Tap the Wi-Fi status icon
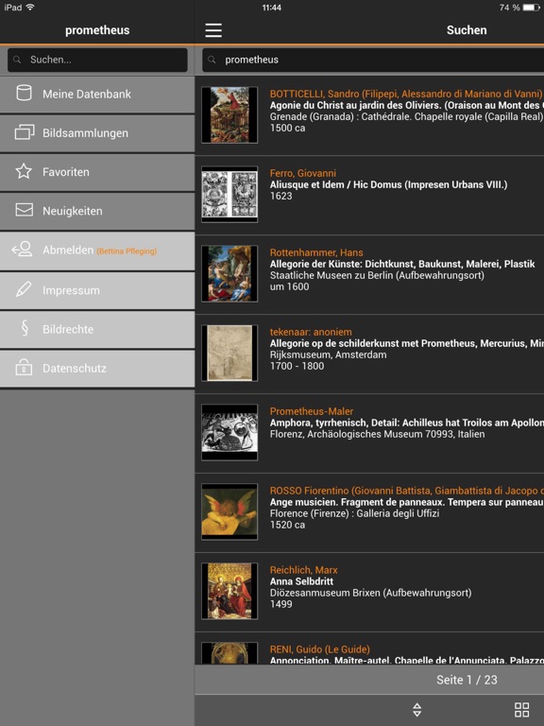 (x=30, y=7)
